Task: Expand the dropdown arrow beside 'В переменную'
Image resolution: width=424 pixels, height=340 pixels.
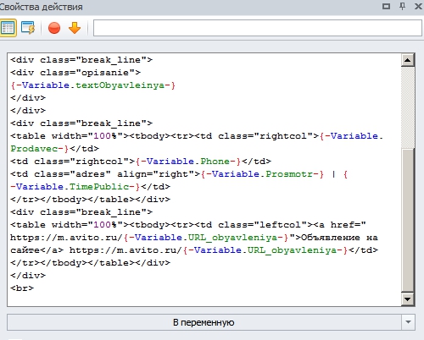Action: pyautogui.click(x=408, y=322)
